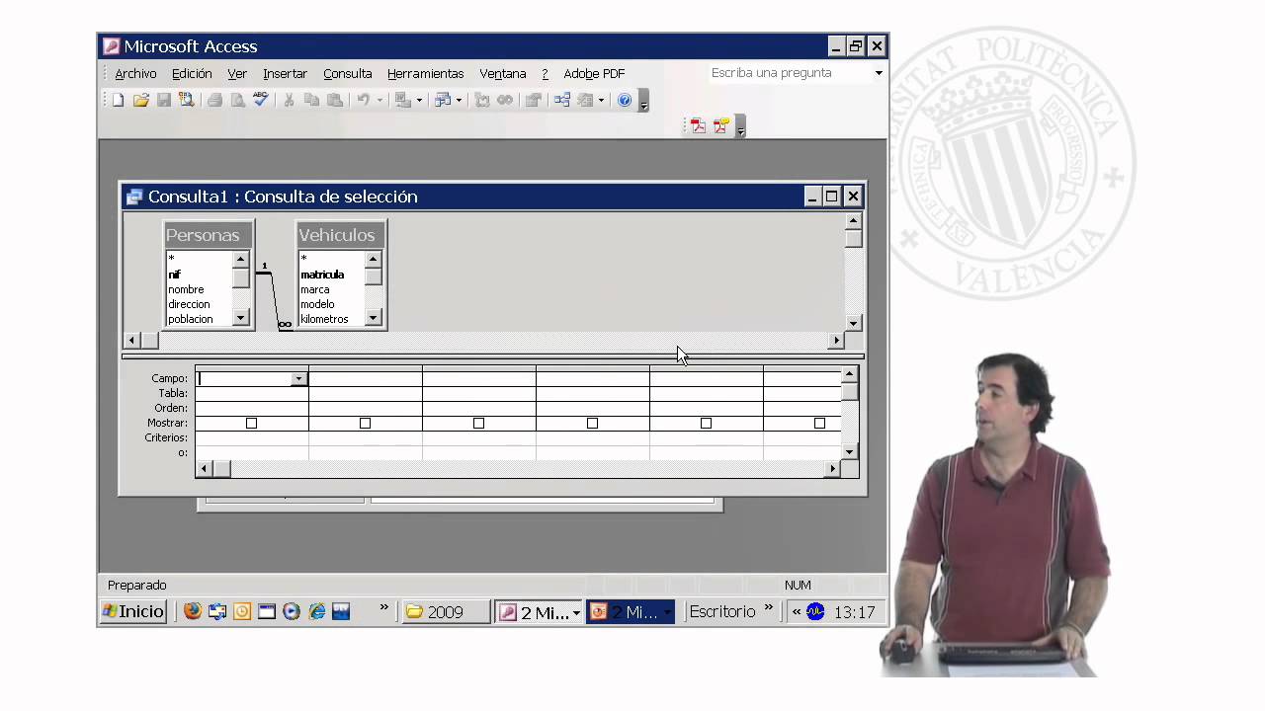
Task: Click the field grid horizontal scrollbar thumb
Action: 221,469
